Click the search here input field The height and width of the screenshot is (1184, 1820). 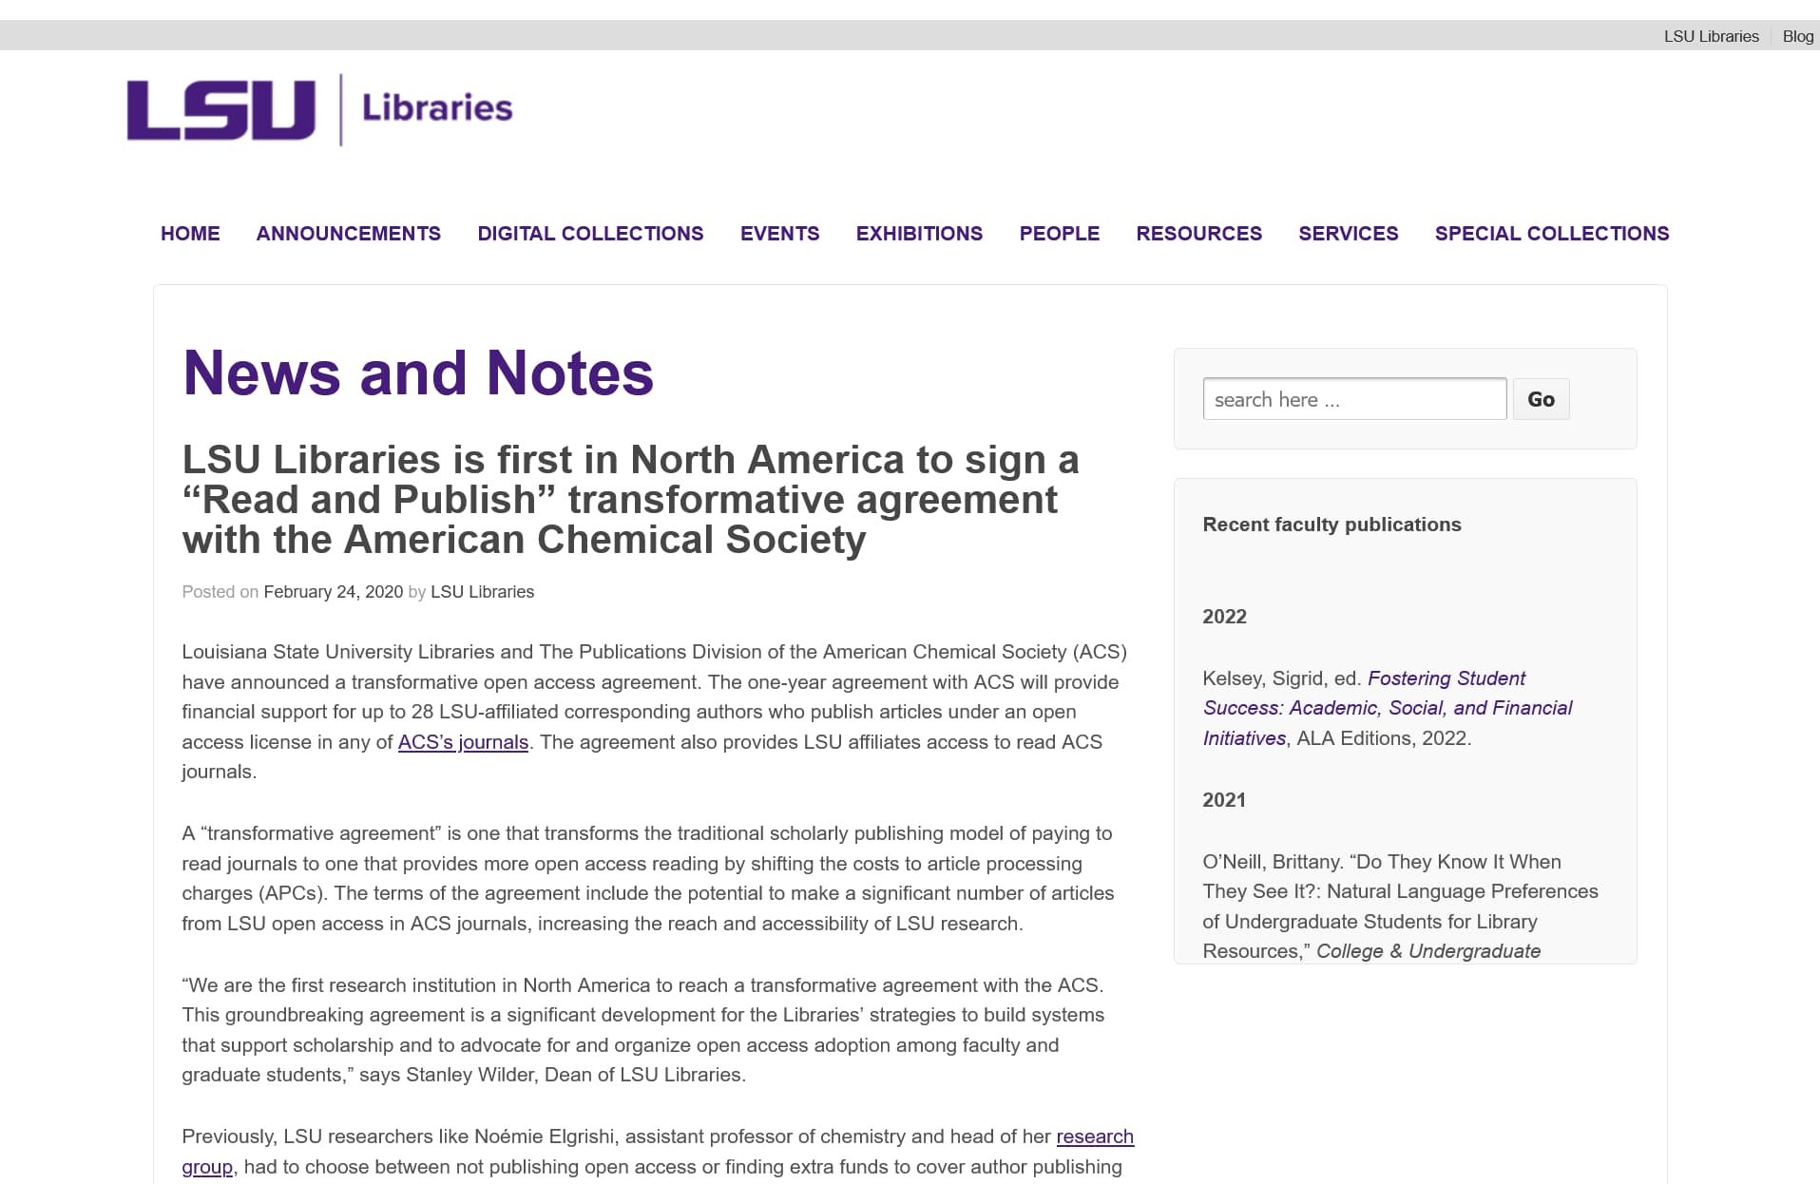tap(1353, 399)
